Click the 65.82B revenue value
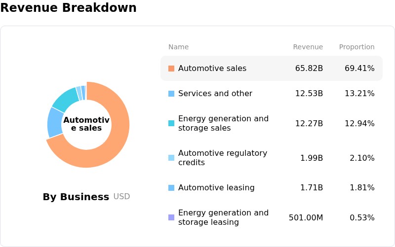 309,69
